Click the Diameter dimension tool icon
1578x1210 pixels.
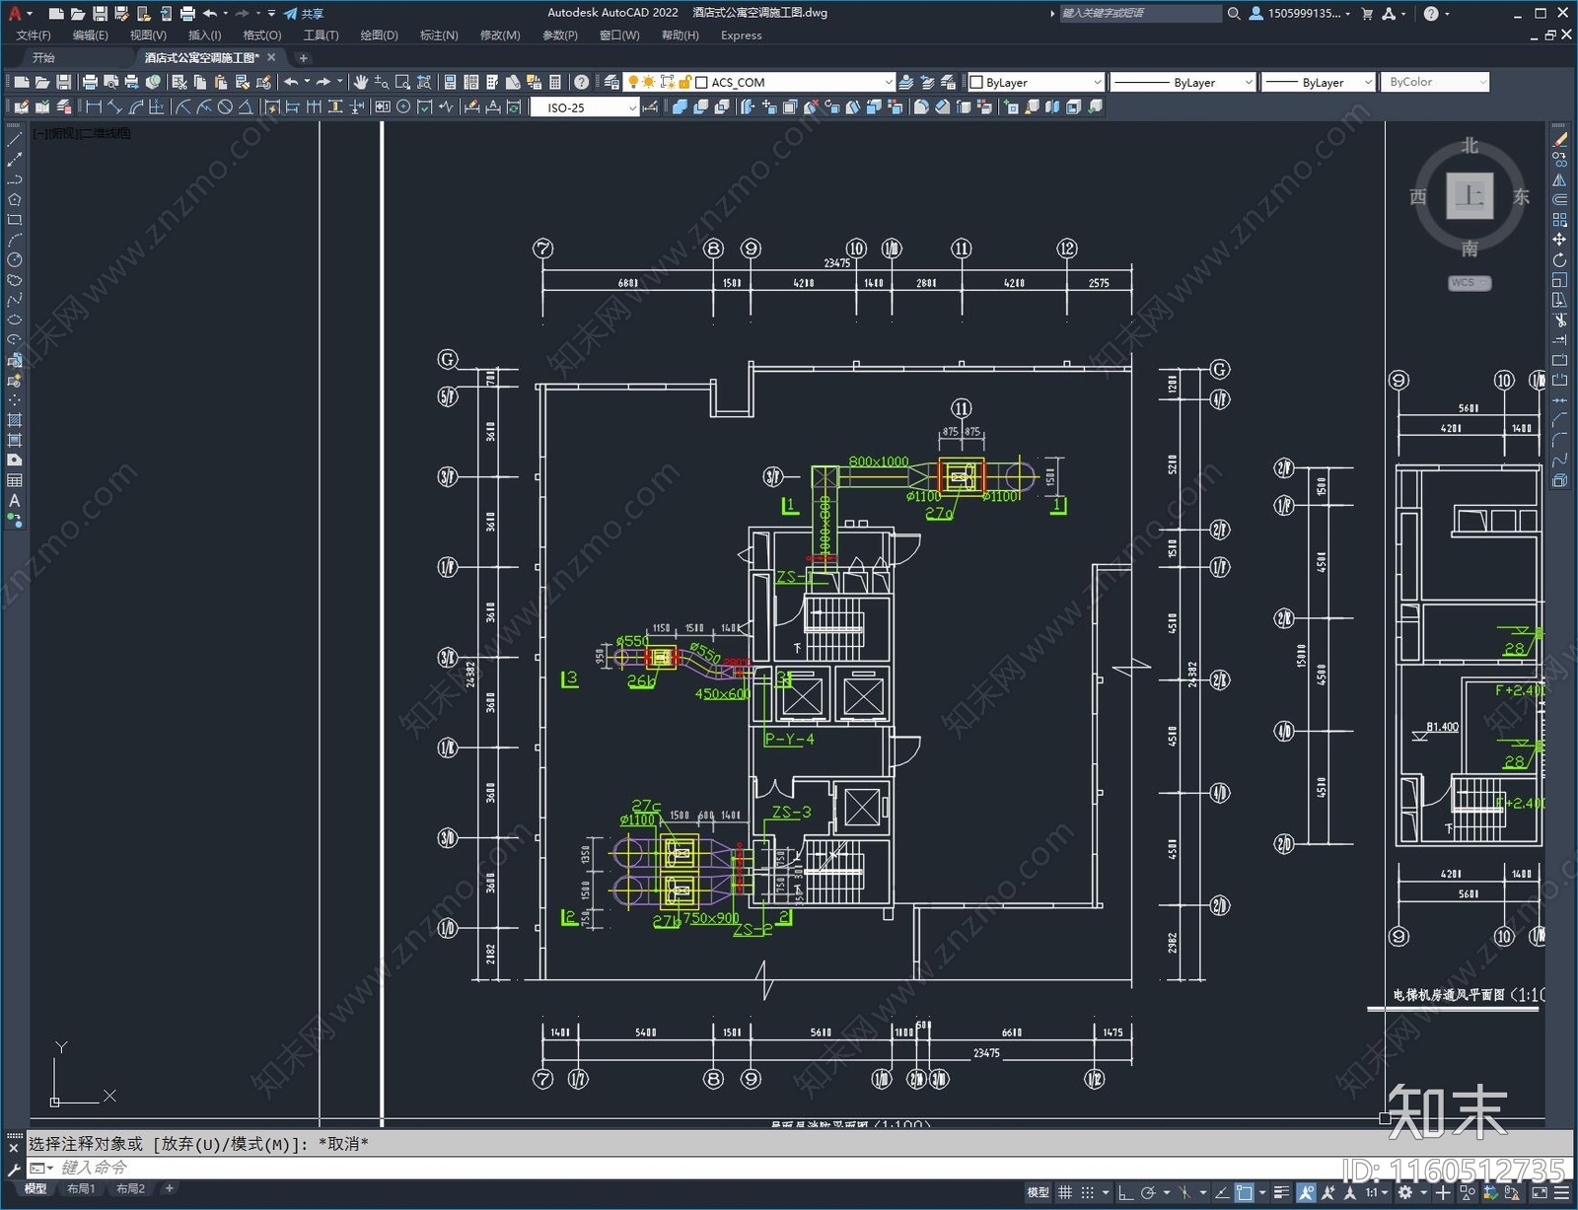pos(225,107)
